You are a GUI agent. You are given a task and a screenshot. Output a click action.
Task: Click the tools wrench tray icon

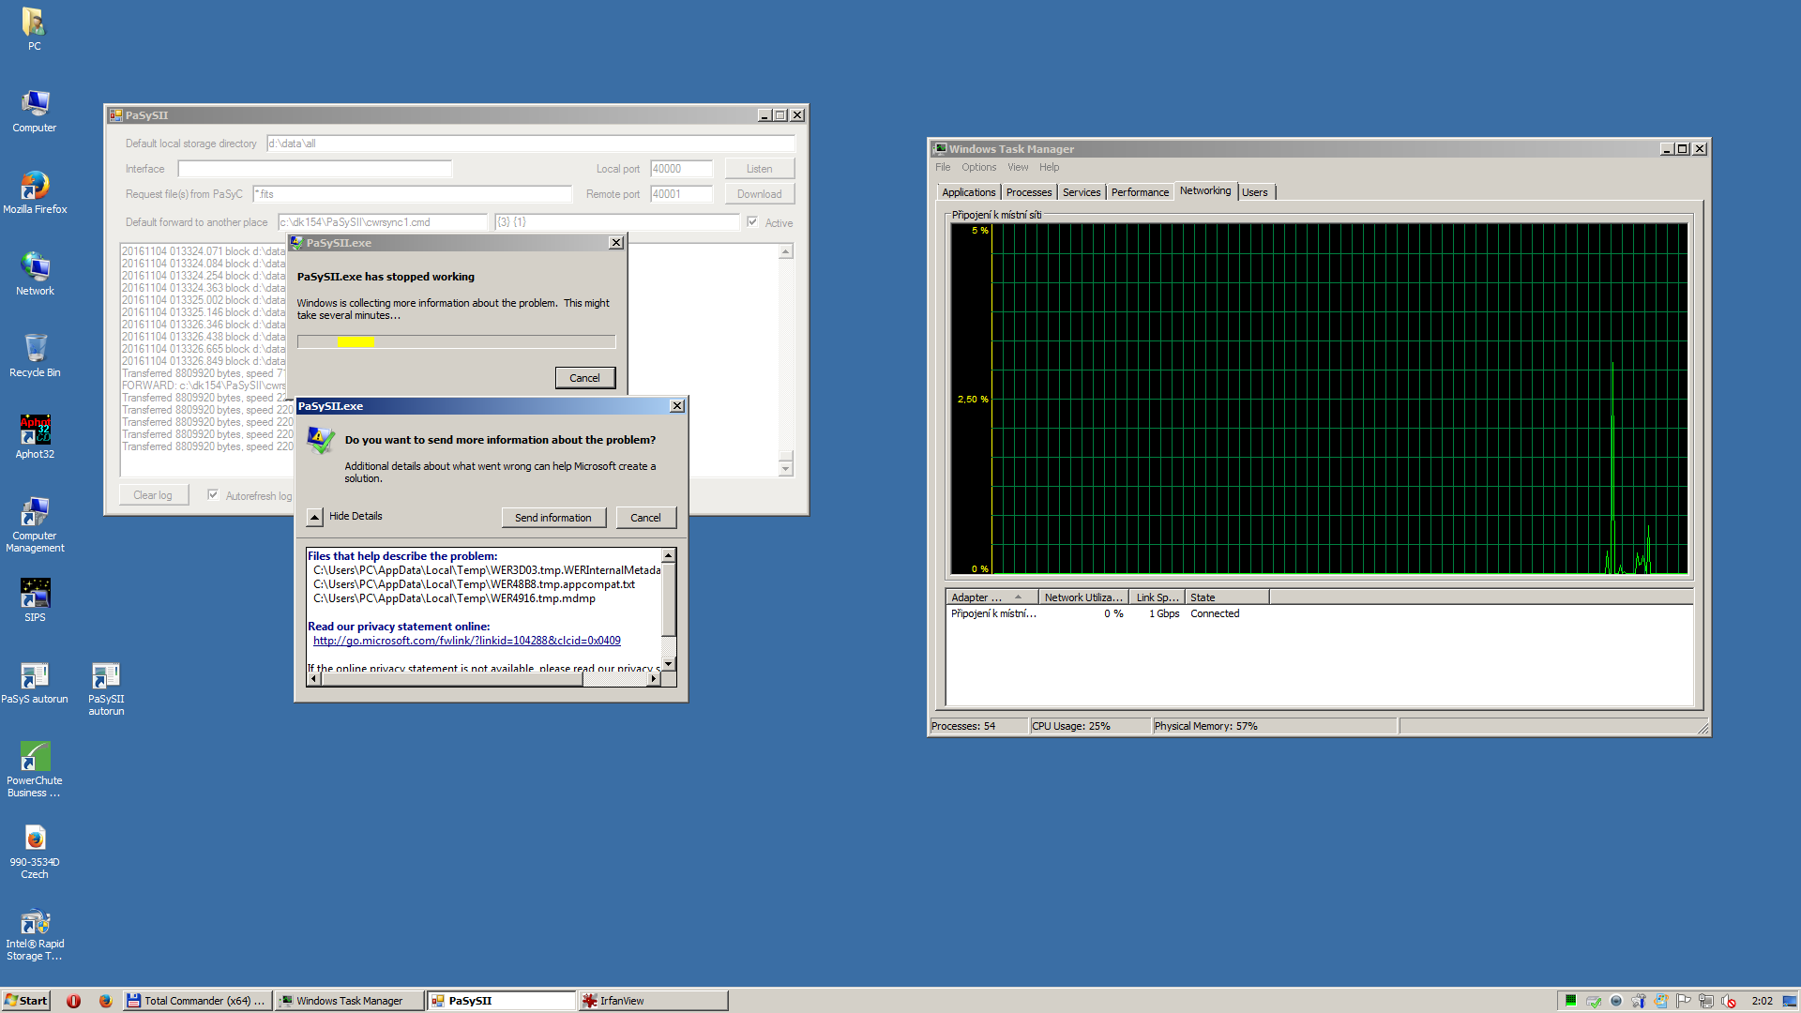[x=1638, y=1001]
